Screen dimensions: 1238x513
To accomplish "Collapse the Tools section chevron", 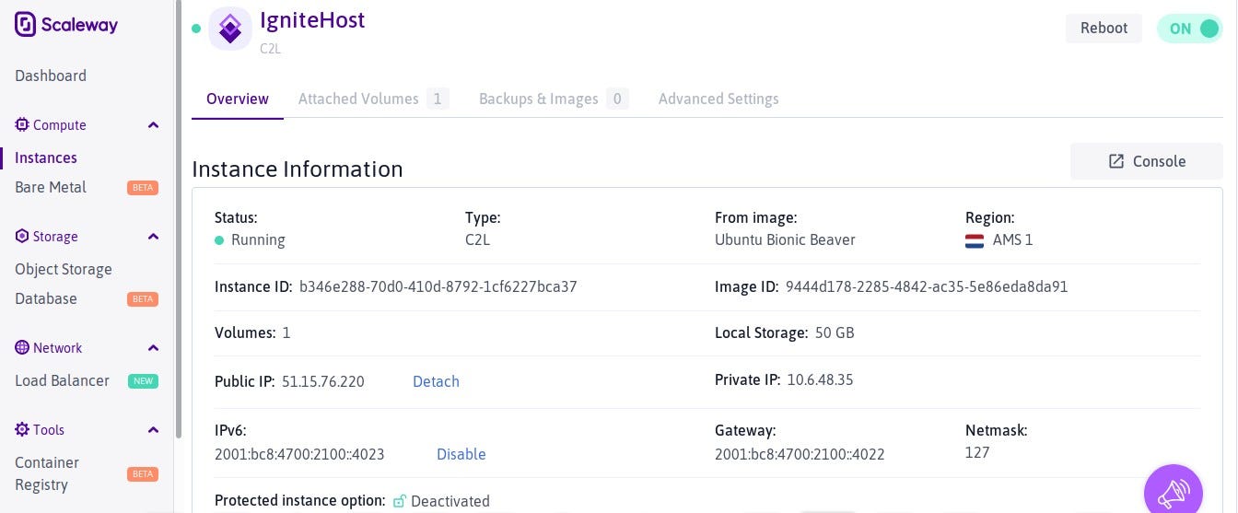I will coord(153,430).
